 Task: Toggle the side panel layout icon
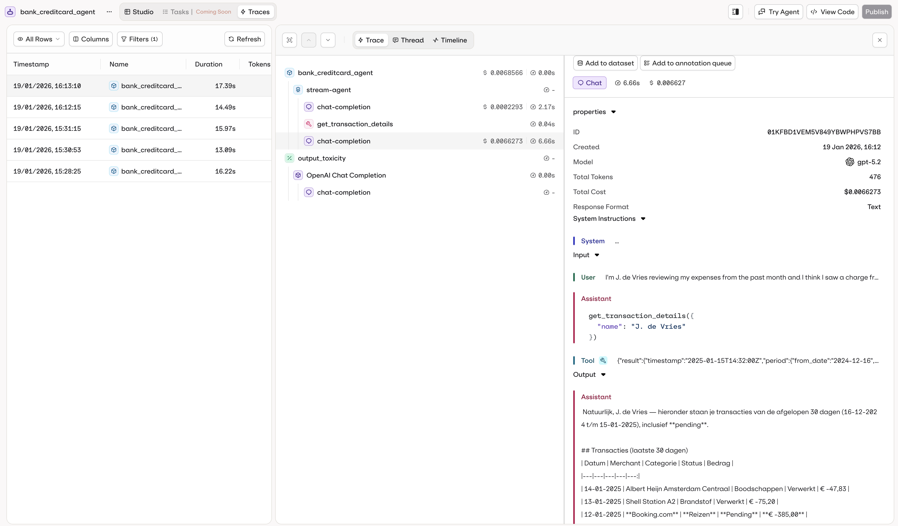[736, 12]
